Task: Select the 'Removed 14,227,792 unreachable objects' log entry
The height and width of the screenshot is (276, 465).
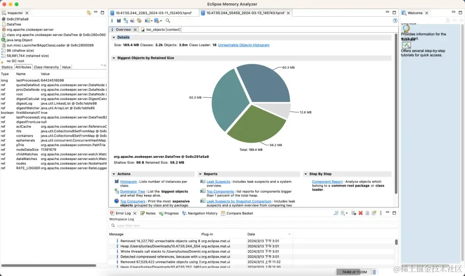Action: tap(201, 241)
